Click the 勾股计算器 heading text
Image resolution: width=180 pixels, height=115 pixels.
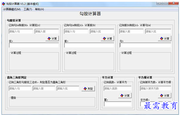click(x=90, y=14)
